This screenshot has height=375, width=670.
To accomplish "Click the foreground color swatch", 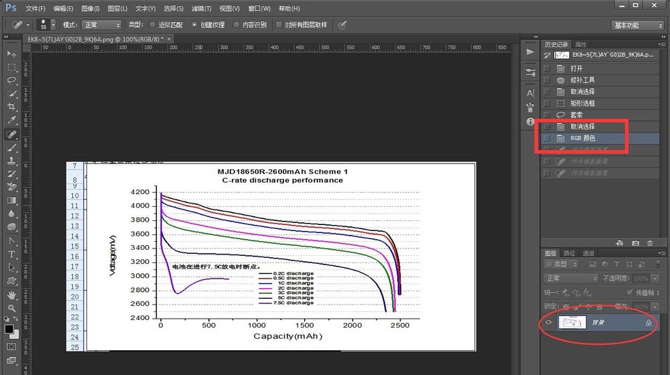I will click(x=9, y=329).
